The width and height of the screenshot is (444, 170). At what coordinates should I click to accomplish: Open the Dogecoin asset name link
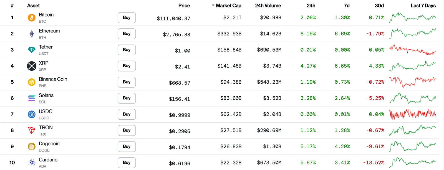tap(49, 144)
